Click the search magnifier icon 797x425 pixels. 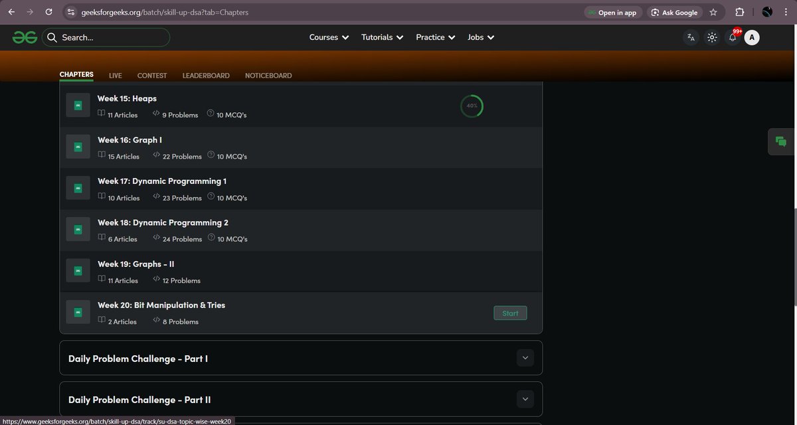click(52, 38)
